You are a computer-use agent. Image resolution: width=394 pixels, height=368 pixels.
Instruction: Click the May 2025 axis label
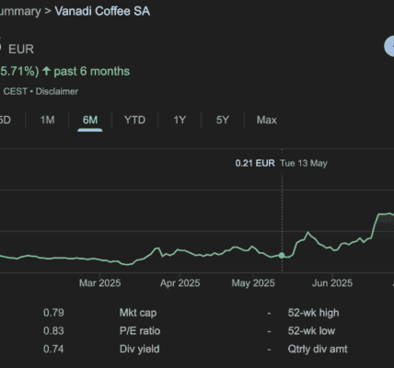coord(253,282)
